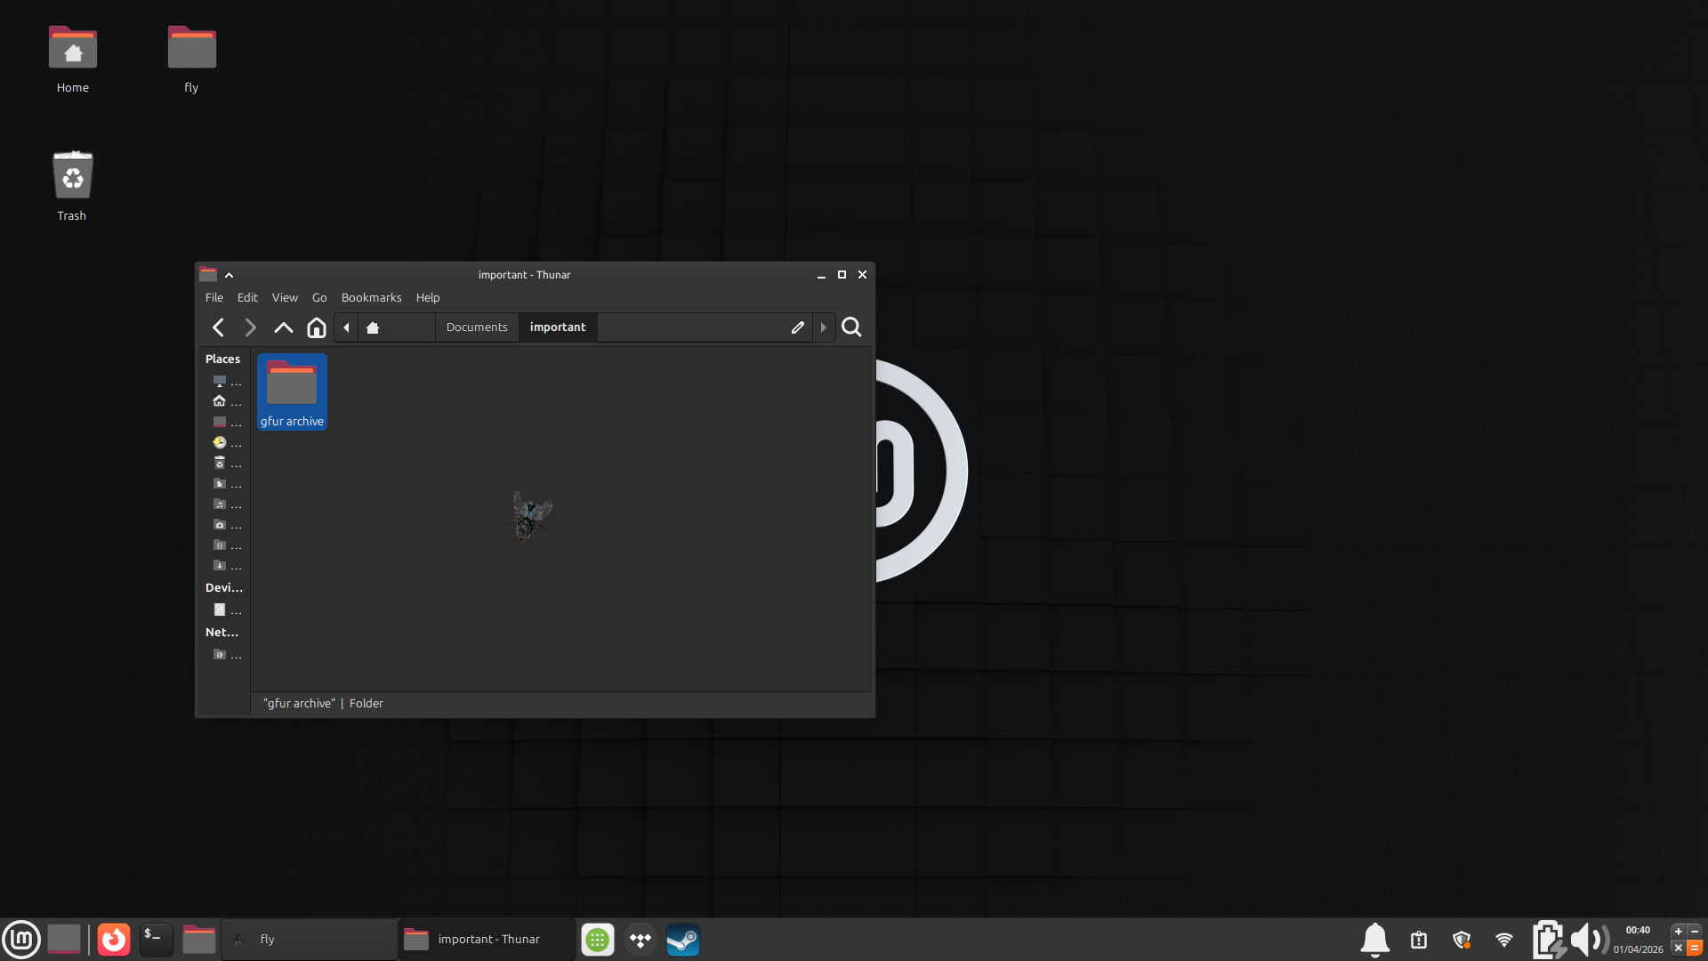Open the File menu
The height and width of the screenshot is (961, 1708).
[x=213, y=297]
